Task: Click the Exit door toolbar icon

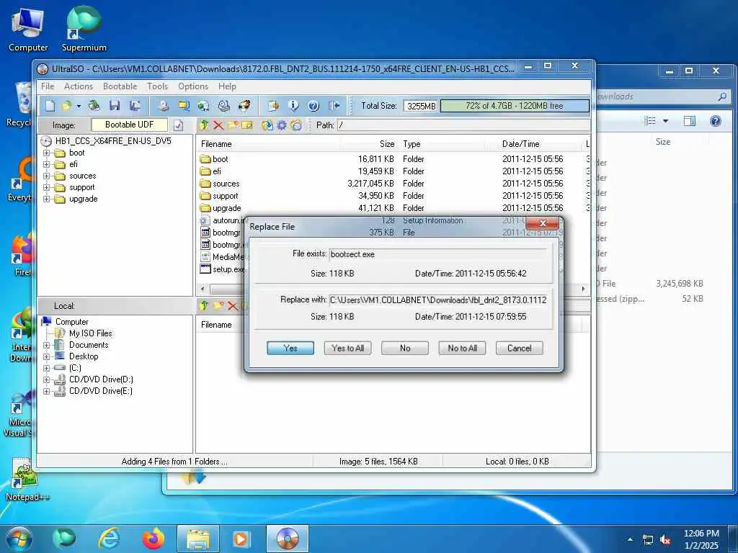Action: pyautogui.click(x=334, y=106)
